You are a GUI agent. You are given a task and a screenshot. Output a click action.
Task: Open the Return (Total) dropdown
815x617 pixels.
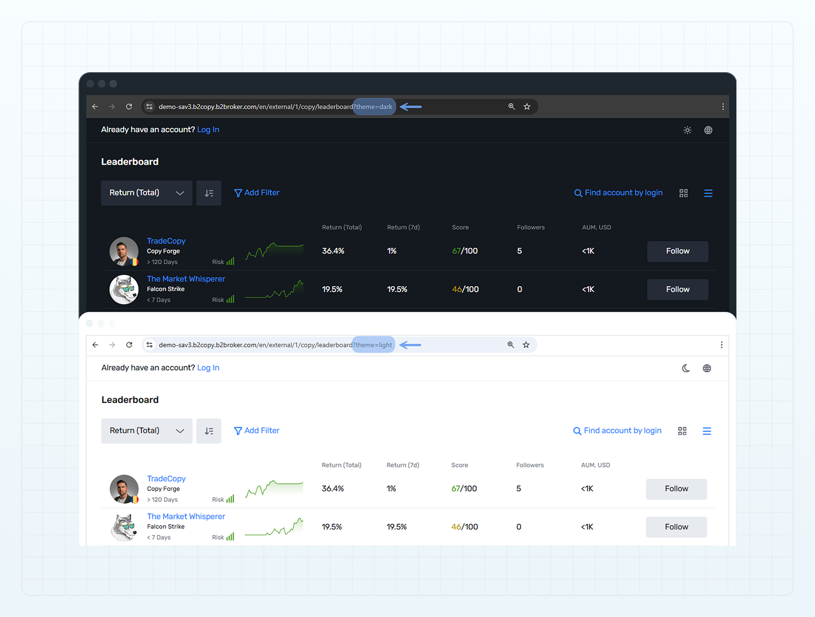(146, 193)
